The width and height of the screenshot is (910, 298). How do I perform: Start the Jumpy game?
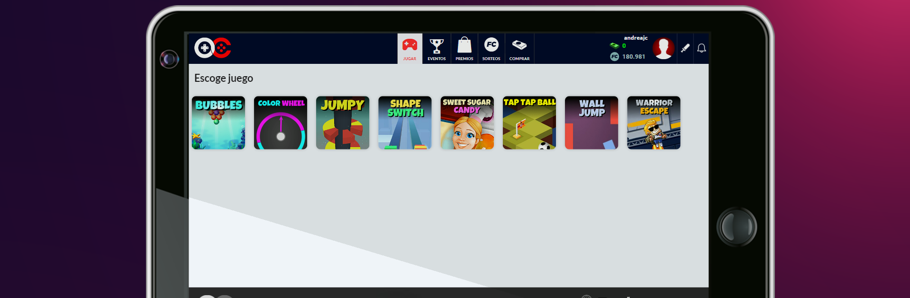[343, 123]
